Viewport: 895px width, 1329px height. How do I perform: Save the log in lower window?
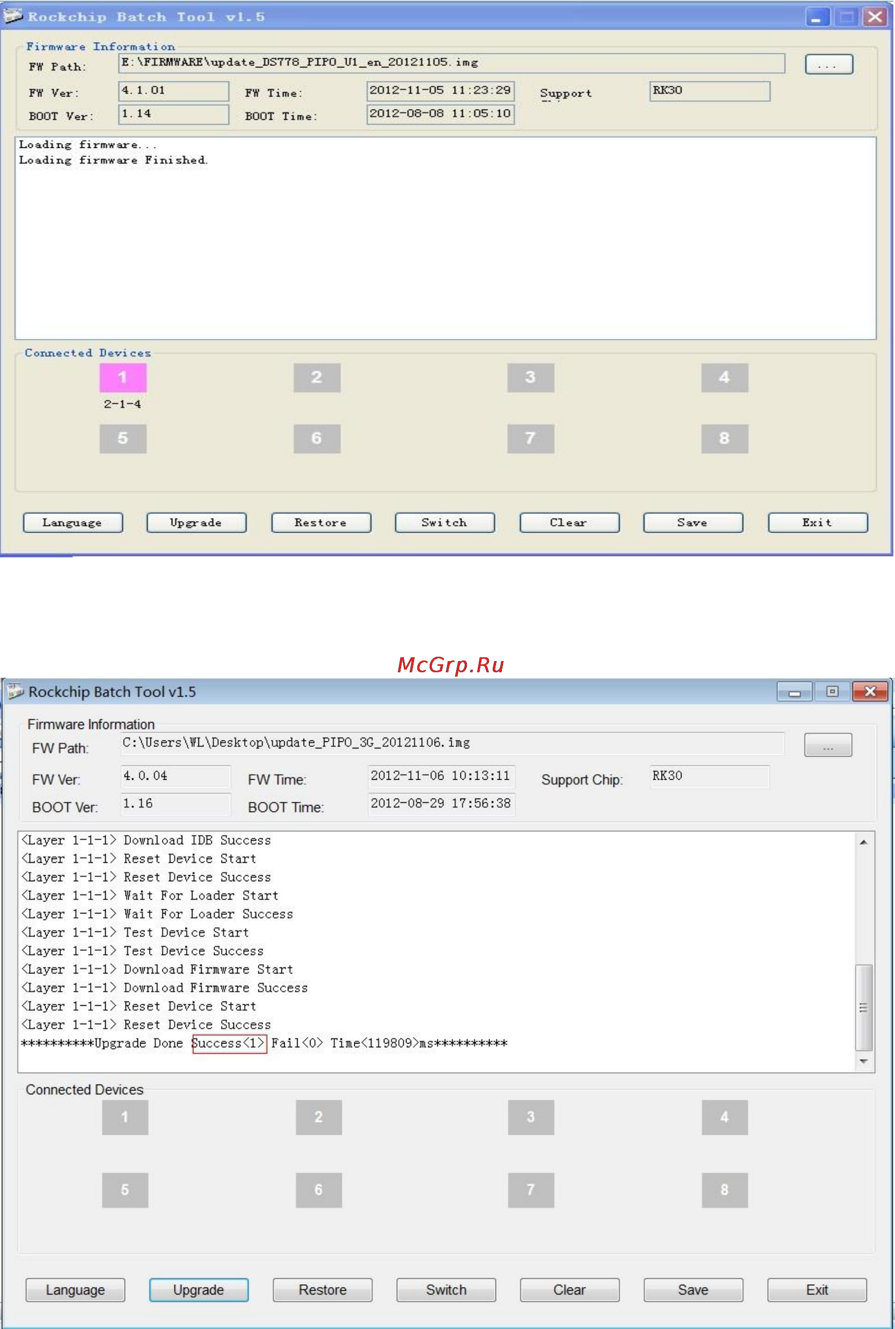[693, 1290]
